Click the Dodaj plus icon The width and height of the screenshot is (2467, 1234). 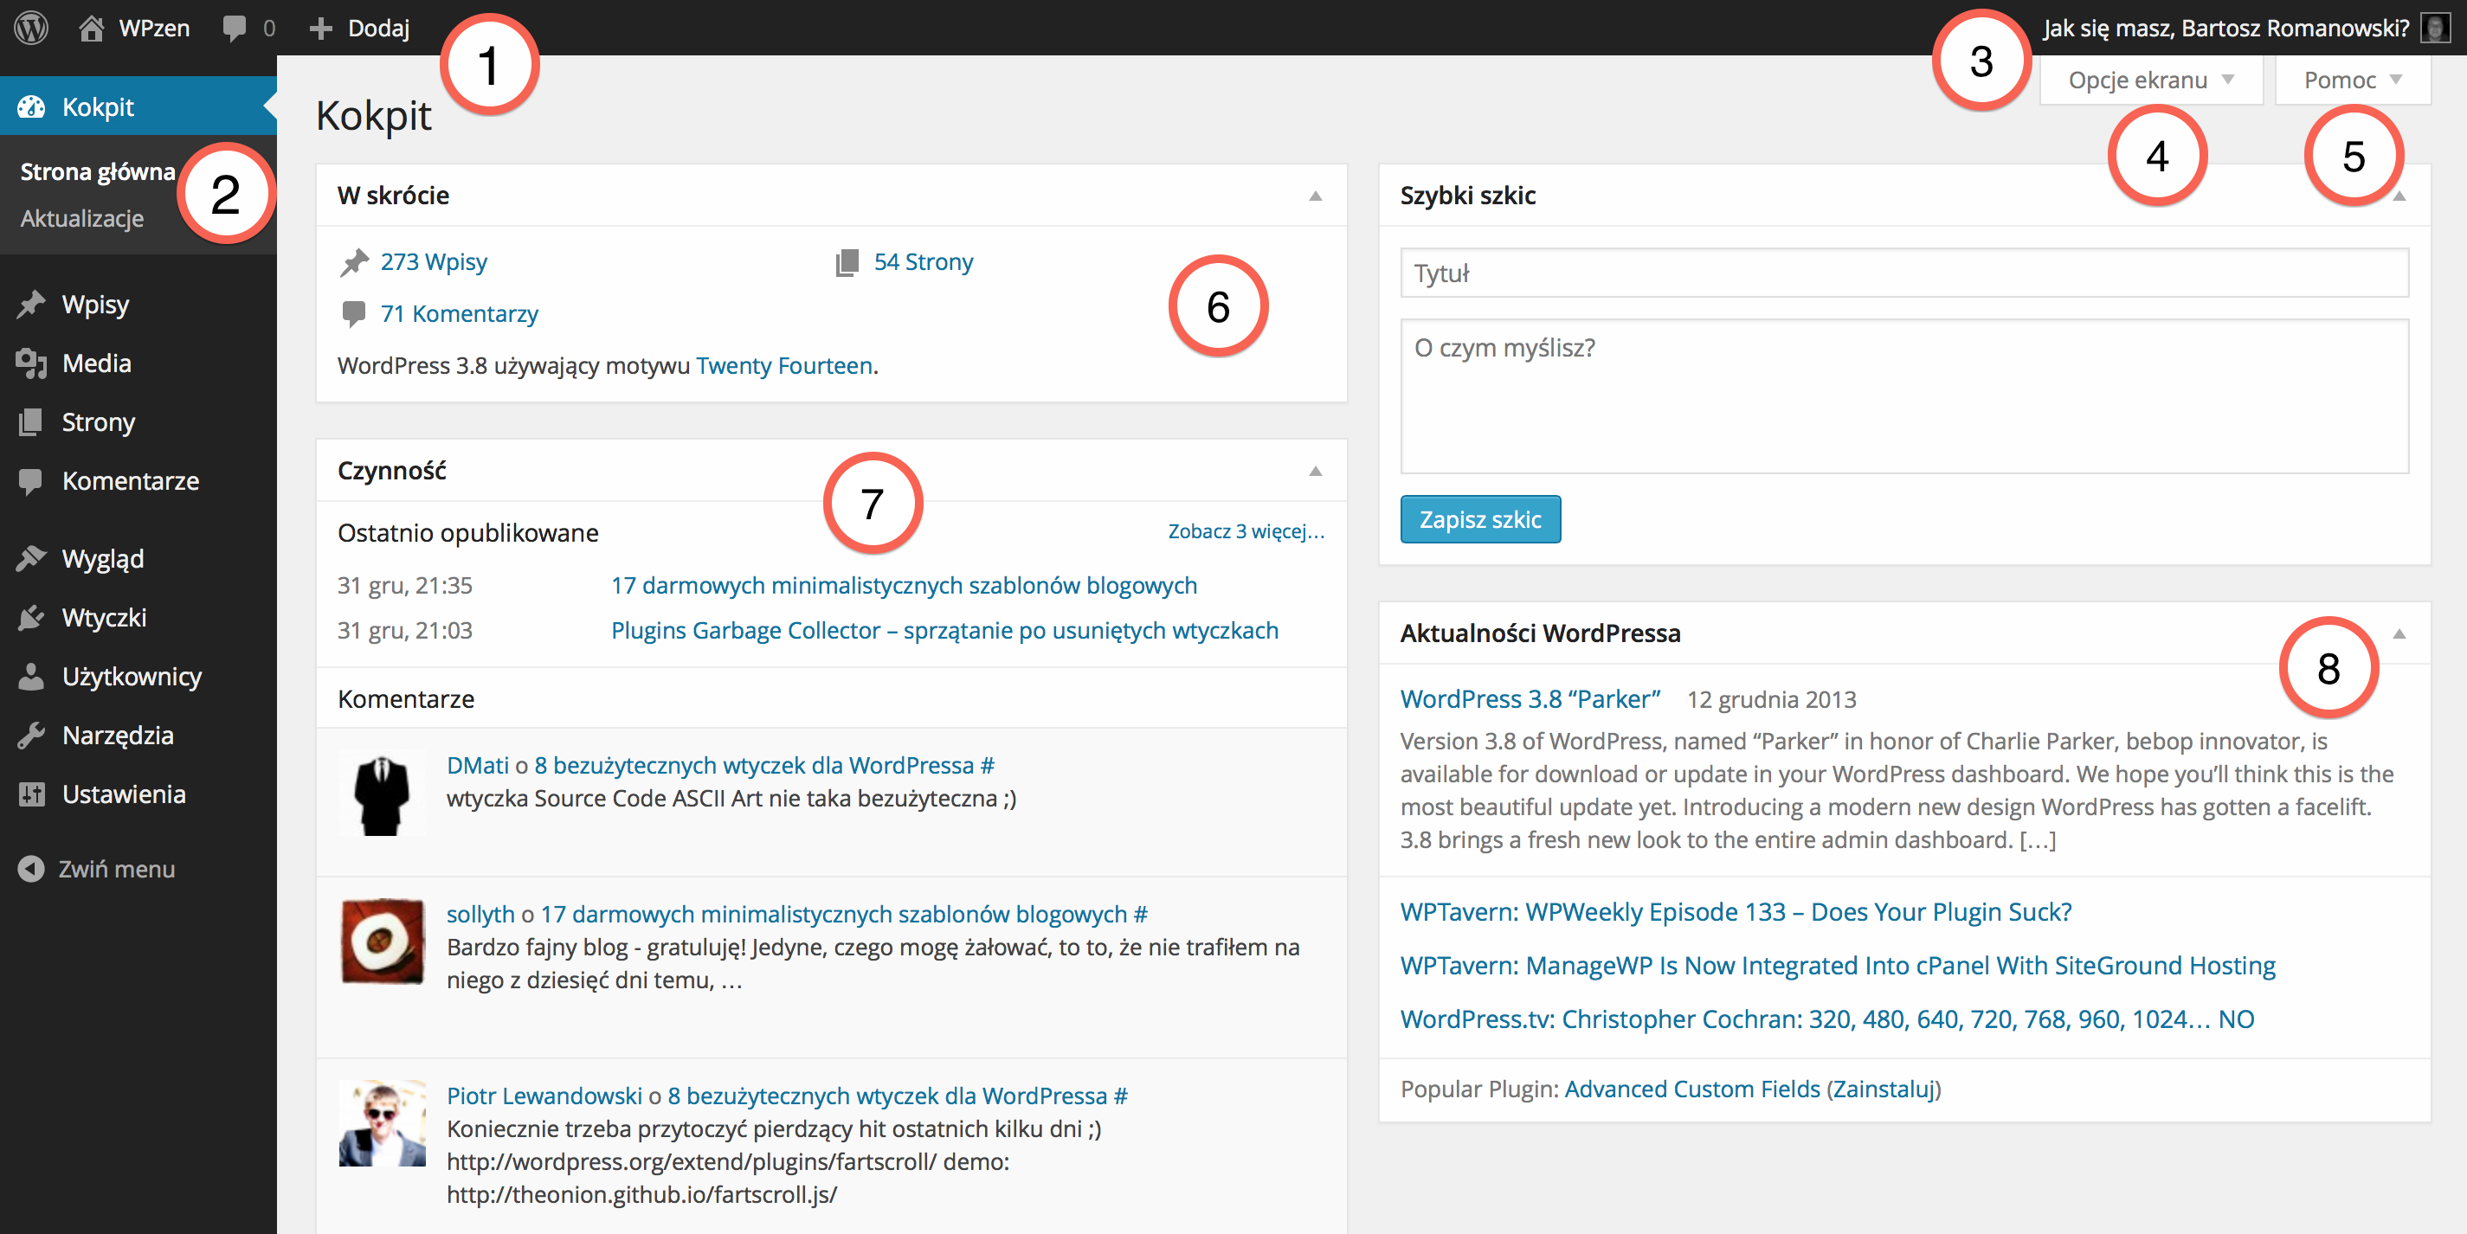pyautogui.click(x=321, y=28)
